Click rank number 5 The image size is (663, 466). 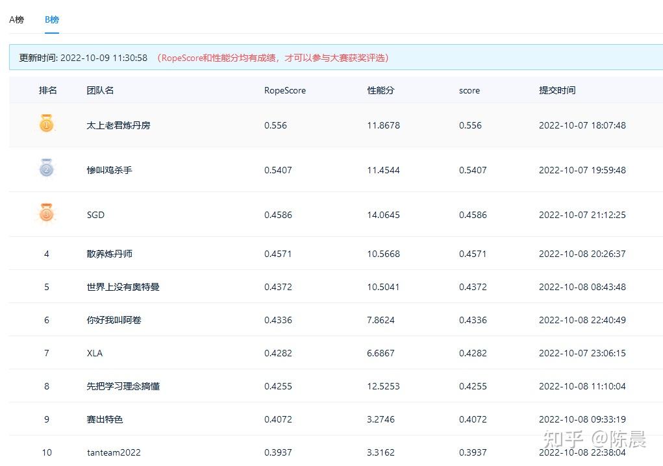point(47,288)
